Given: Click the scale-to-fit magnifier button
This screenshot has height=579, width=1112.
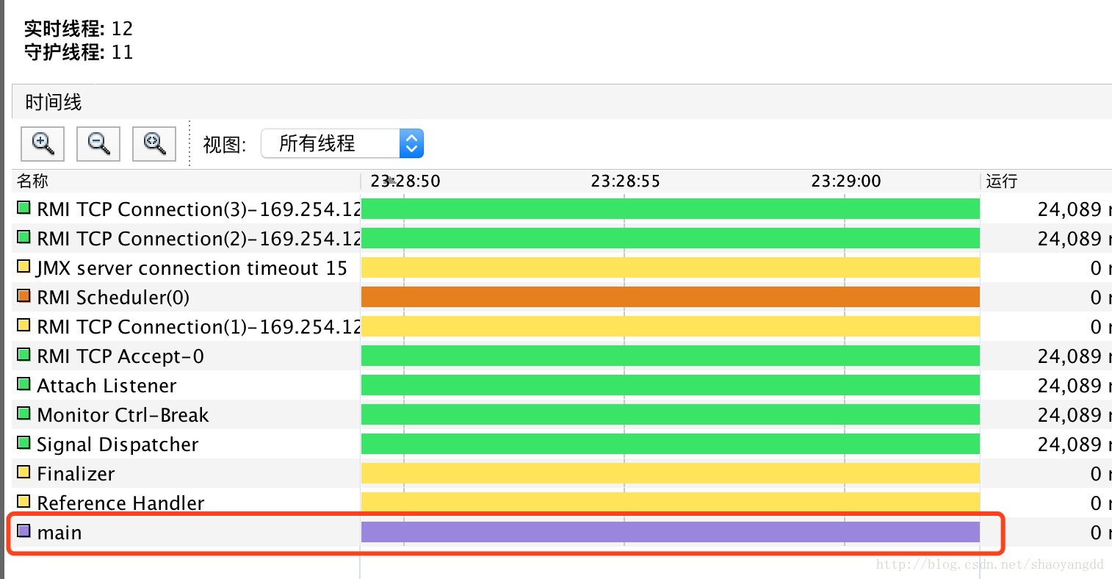Looking at the screenshot, I should click(x=154, y=143).
